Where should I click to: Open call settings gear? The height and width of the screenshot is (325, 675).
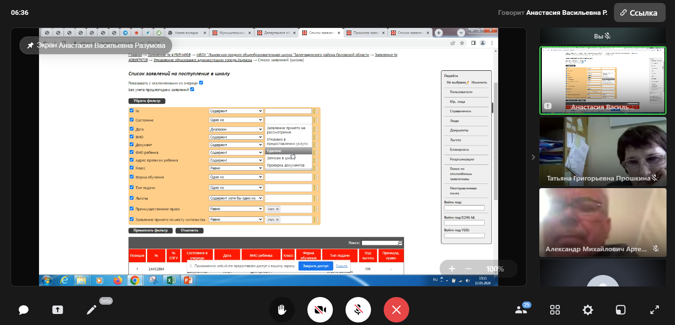click(588, 310)
